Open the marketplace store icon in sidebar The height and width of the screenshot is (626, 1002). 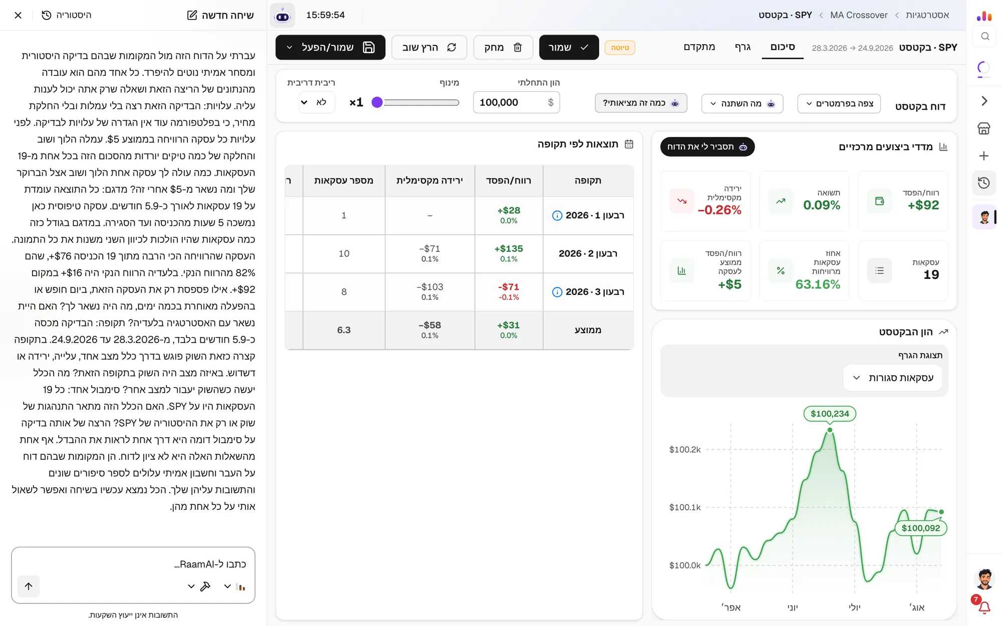984,128
